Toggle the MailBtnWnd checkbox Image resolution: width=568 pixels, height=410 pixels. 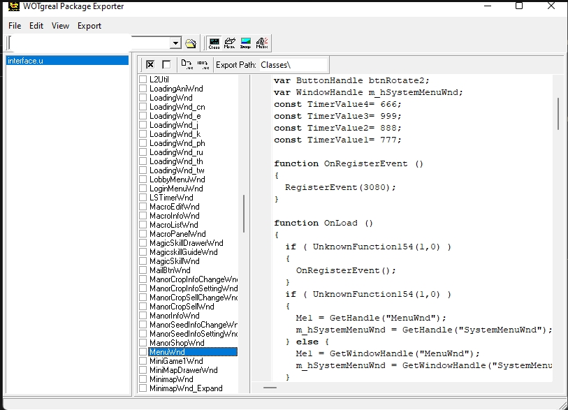point(143,270)
